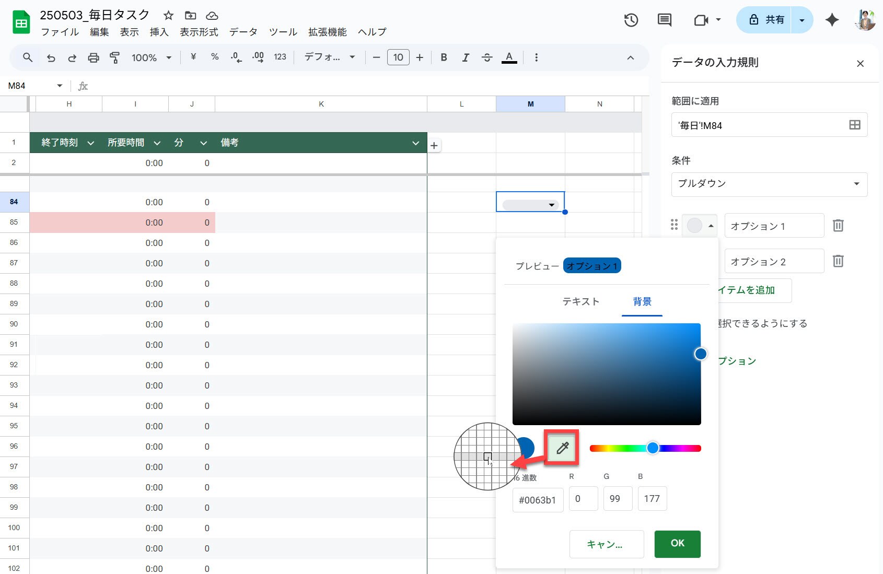Confirm color with OK button
This screenshot has height=574, width=883.
pyautogui.click(x=677, y=543)
